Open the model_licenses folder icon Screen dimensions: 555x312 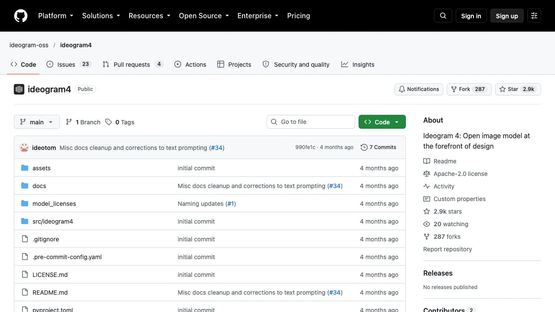[x=25, y=204]
